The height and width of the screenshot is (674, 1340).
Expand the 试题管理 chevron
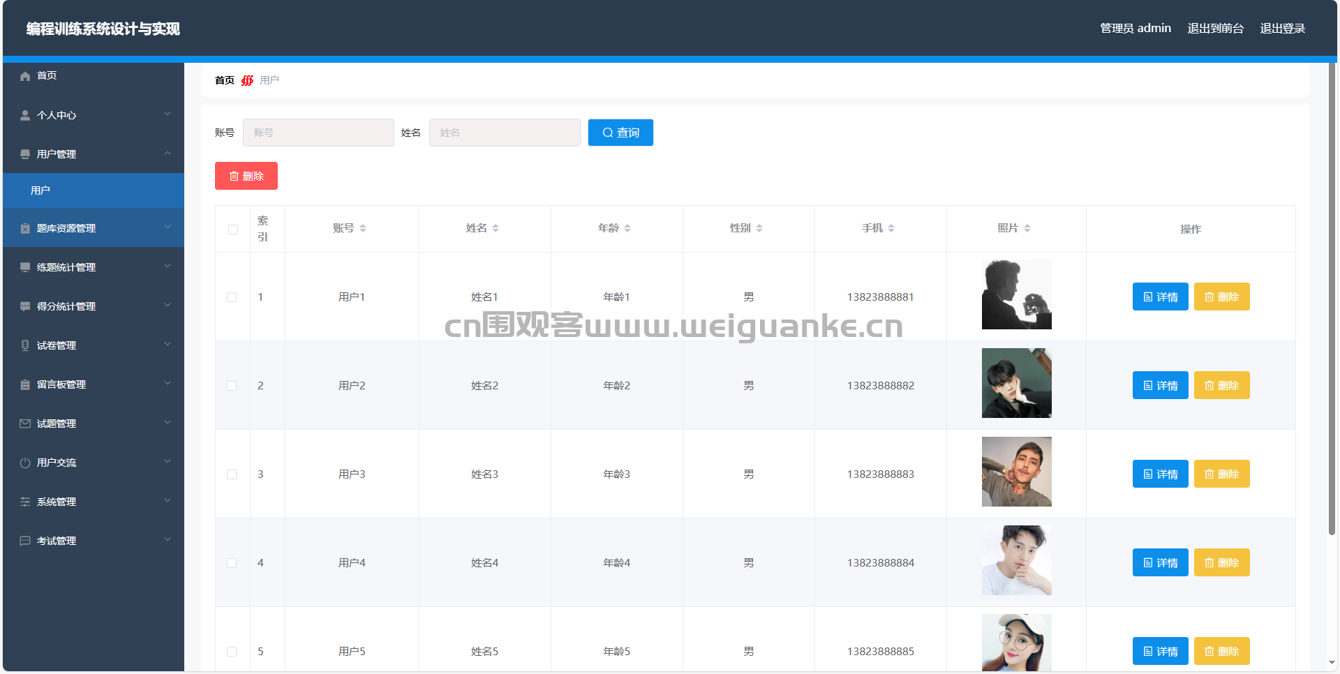point(167,422)
